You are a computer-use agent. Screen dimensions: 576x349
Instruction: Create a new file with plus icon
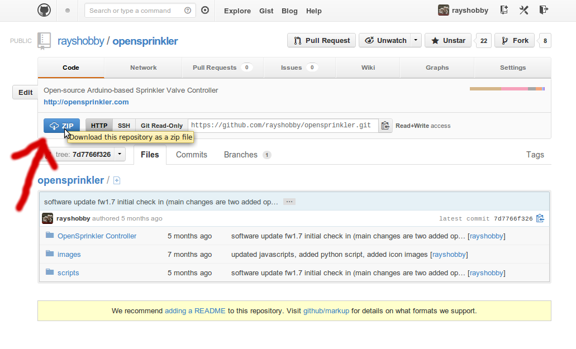pos(117,180)
